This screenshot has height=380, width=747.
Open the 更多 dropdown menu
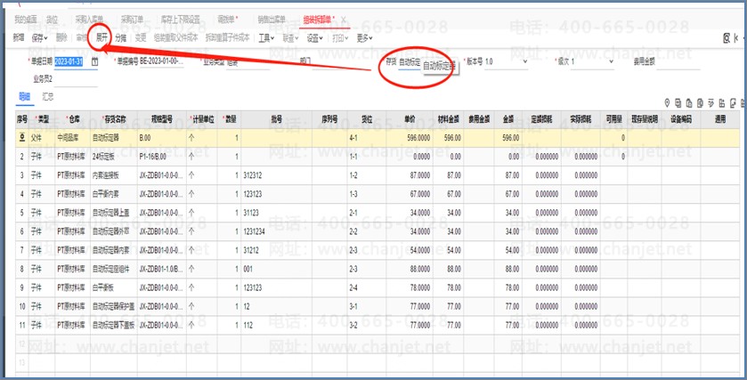(364, 37)
